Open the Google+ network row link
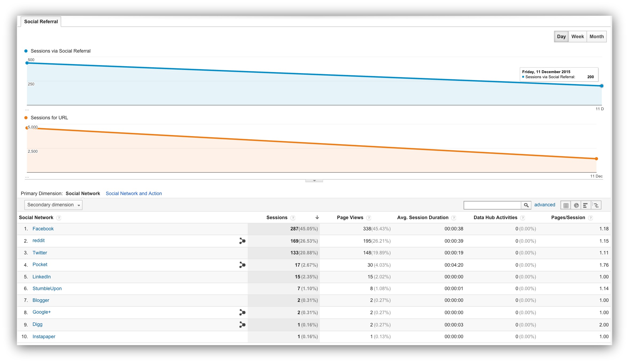Screen dimensions: 629x363 click(x=42, y=312)
